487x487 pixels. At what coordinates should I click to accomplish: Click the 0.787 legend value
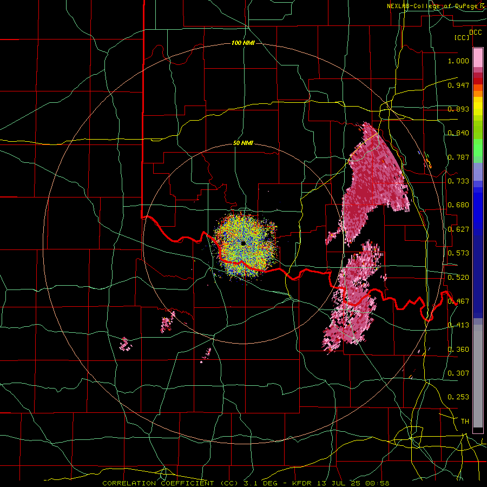(458, 157)
